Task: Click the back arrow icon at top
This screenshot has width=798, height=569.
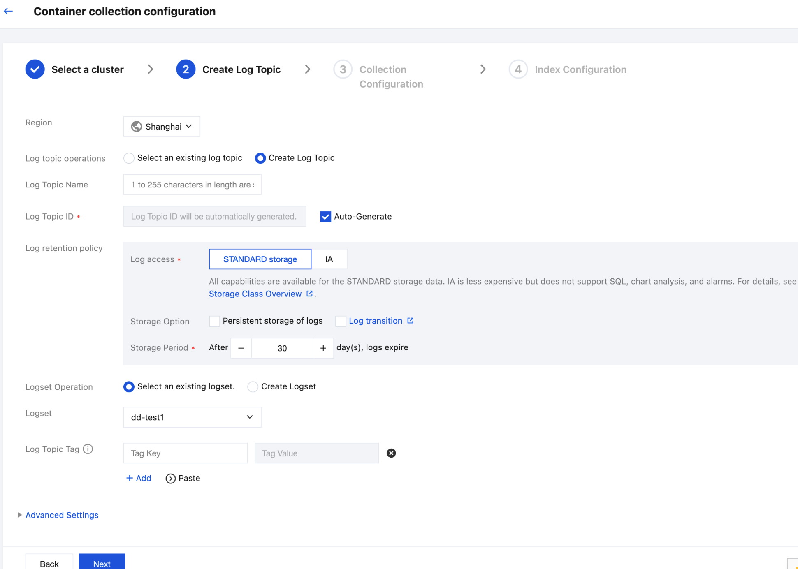Action: tap(8, 11)
